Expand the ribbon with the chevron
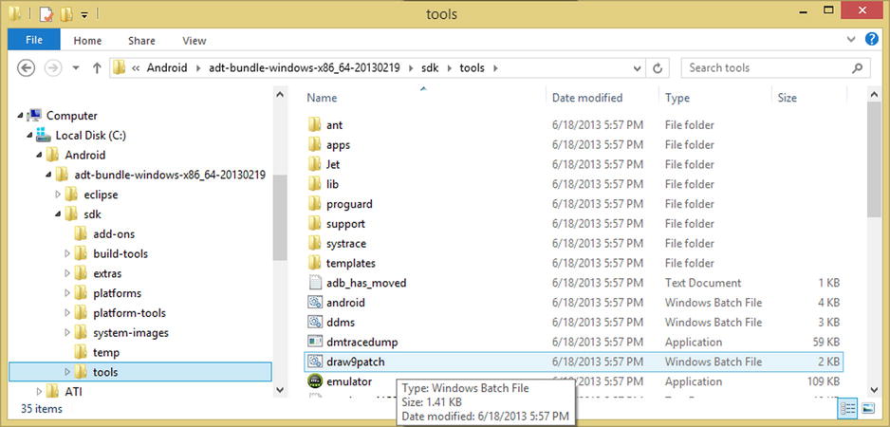 pos(851,40)
